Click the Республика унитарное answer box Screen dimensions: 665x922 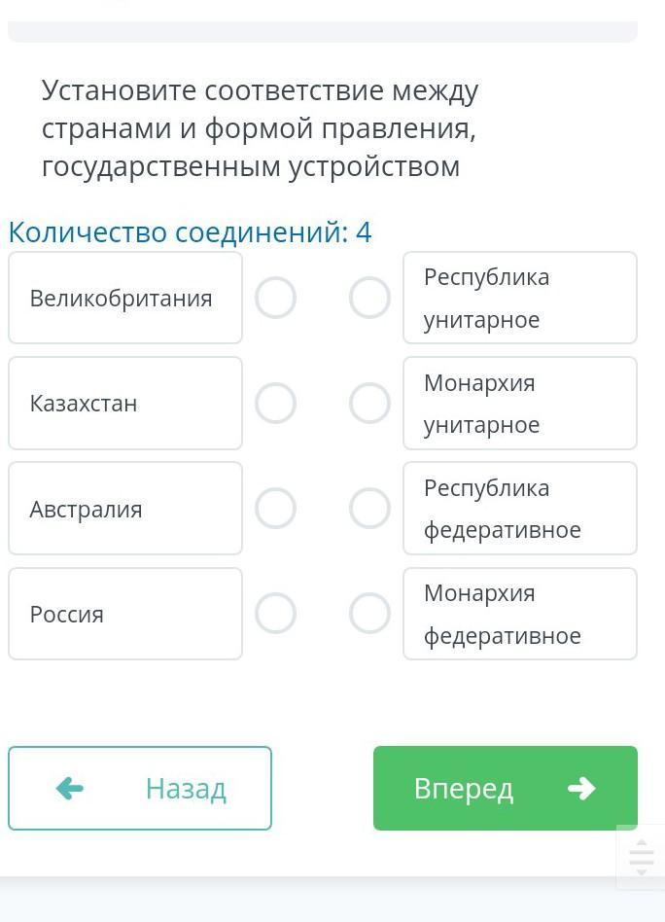point(520,298)
